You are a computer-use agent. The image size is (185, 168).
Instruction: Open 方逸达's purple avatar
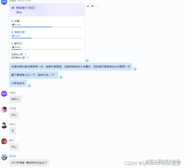pos(4,93)
